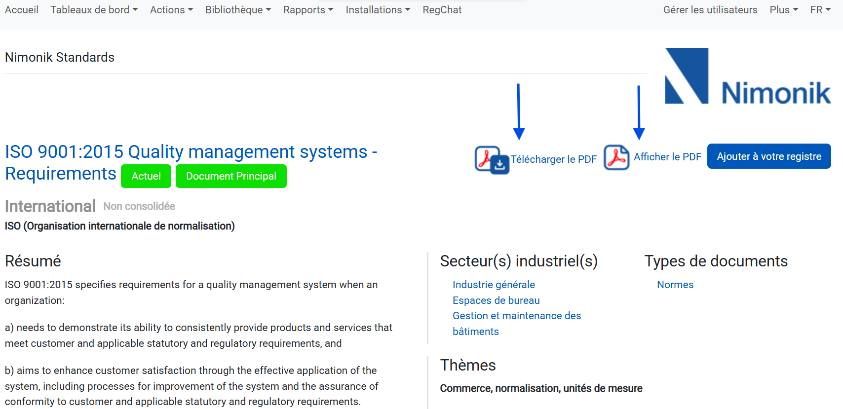843x409 pixels.
Task: Click the Commerce, normalisation, unités de mesure theme
Action: coord(541,388)
